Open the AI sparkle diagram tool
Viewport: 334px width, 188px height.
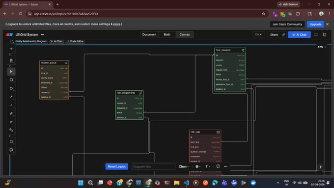click(11, 60)
